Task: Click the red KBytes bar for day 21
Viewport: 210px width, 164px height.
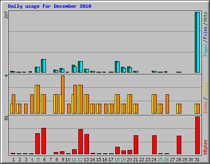Action: coord(136,145)
